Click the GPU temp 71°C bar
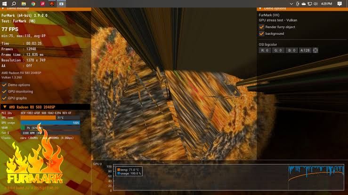The width and height of the screenshot is (348, 195). click(50, 118)
